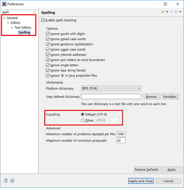Image resolution: width=184 pixels, height=188 pixels.
Task: Select the Default (UTF-8) encoding radio
Action: tap(83, 114)
